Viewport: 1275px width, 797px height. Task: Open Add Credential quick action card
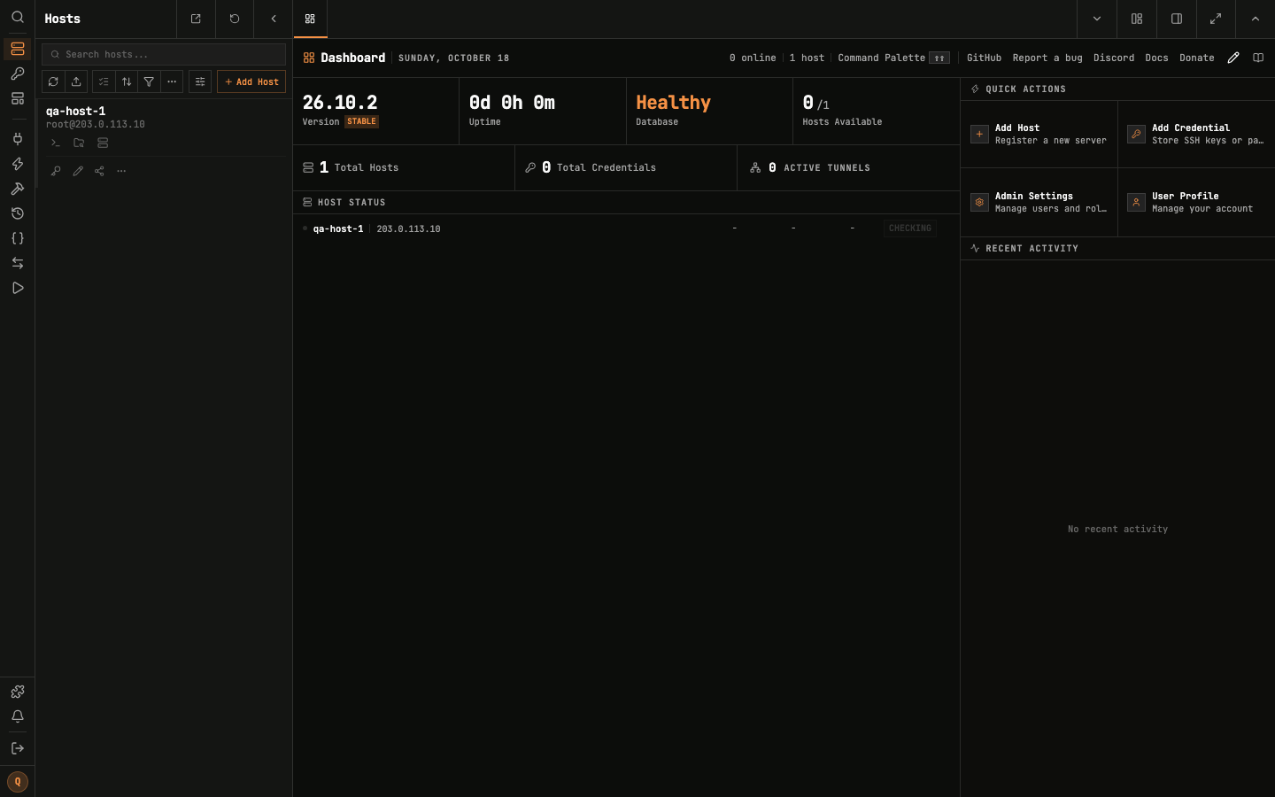tap(1196, 134)
